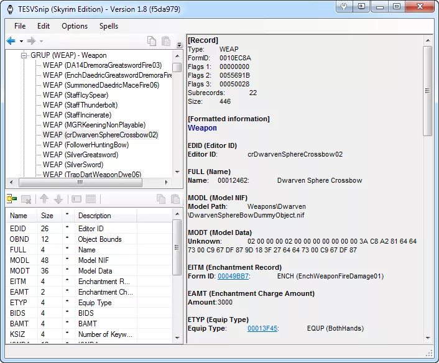Image resolution: width=439 pixels, height=363 pixels.
Task: Click the paste icon in the tree toolbar
Action: point(166,41)
